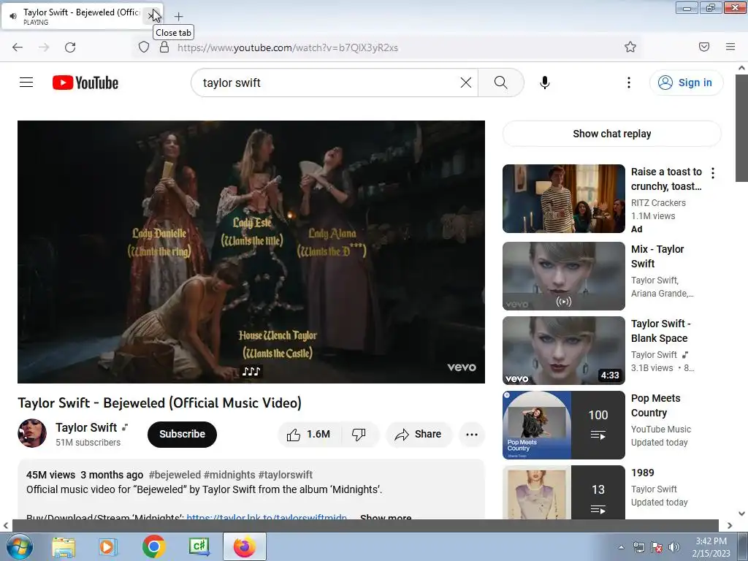
Task: Open the YouTube guide hamburger menu
Action: point(26,83)
